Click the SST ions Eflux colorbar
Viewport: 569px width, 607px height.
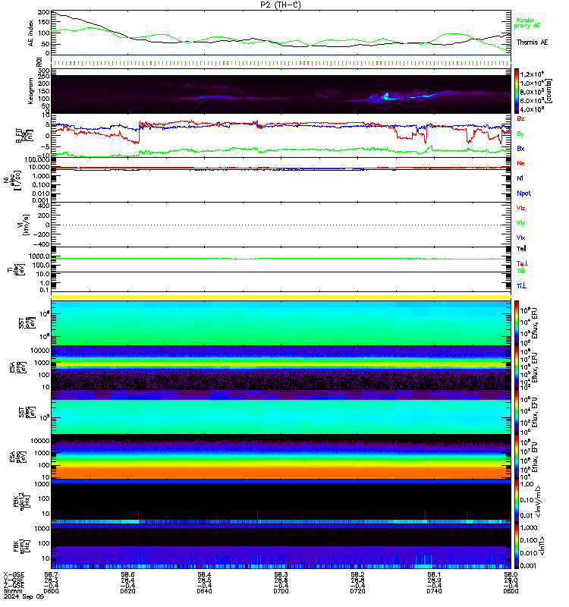[x=517, y=323]
